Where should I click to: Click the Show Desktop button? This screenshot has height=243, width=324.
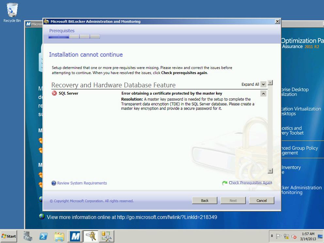pyautogui.click(x=320, y=236)
